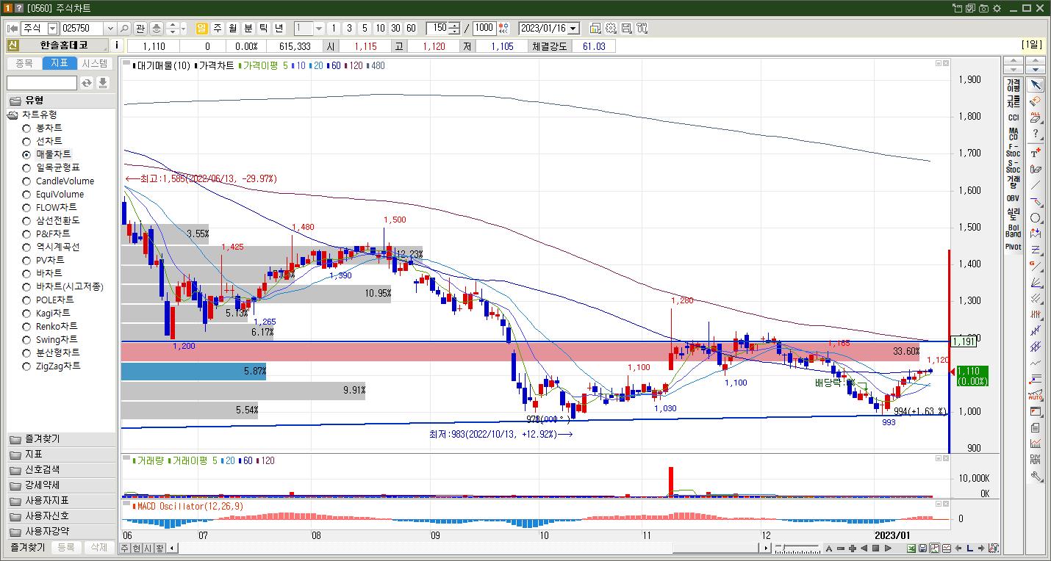
Task: Click the total count field 1000
Action: 484,29
